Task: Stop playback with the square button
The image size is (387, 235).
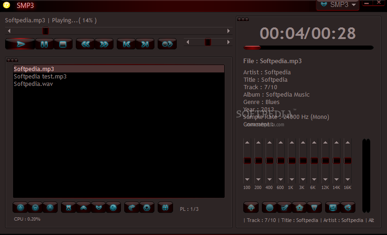Action: click(x=63, y=44)
